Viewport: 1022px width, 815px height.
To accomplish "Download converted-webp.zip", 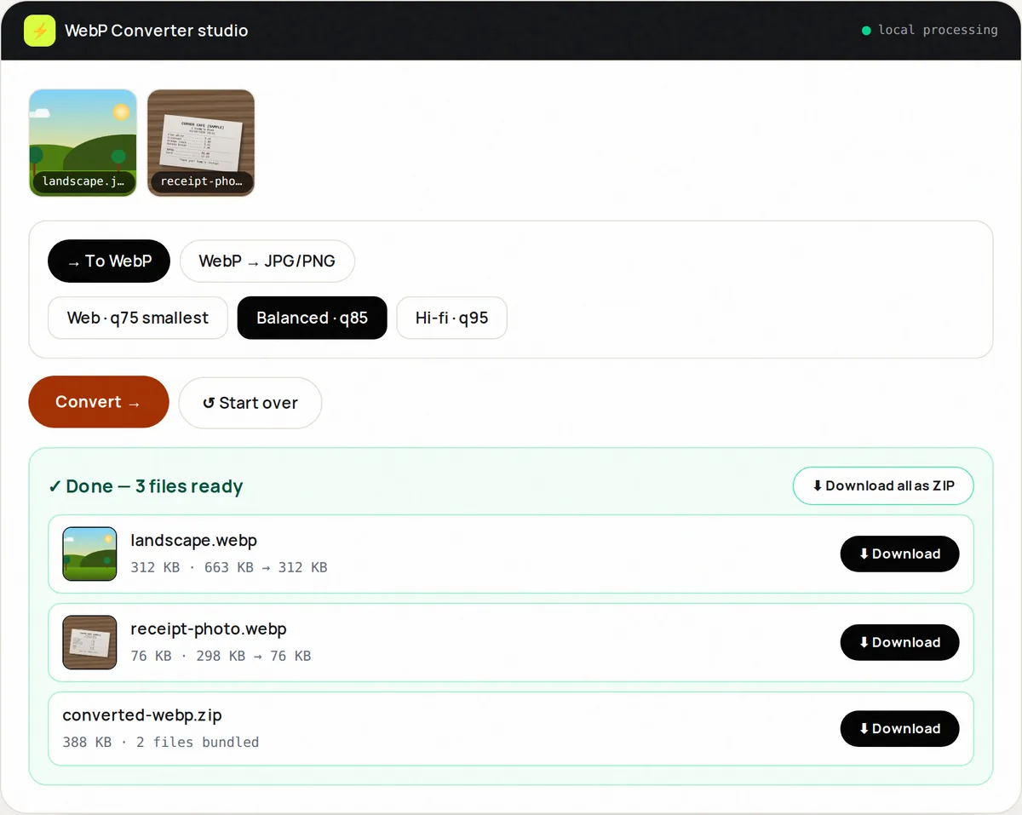I will coord(899,728).
